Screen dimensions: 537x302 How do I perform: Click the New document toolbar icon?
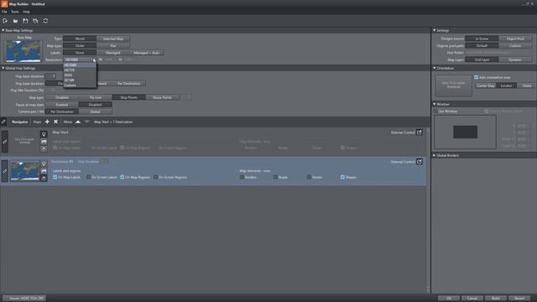click(x=5, y=21)
